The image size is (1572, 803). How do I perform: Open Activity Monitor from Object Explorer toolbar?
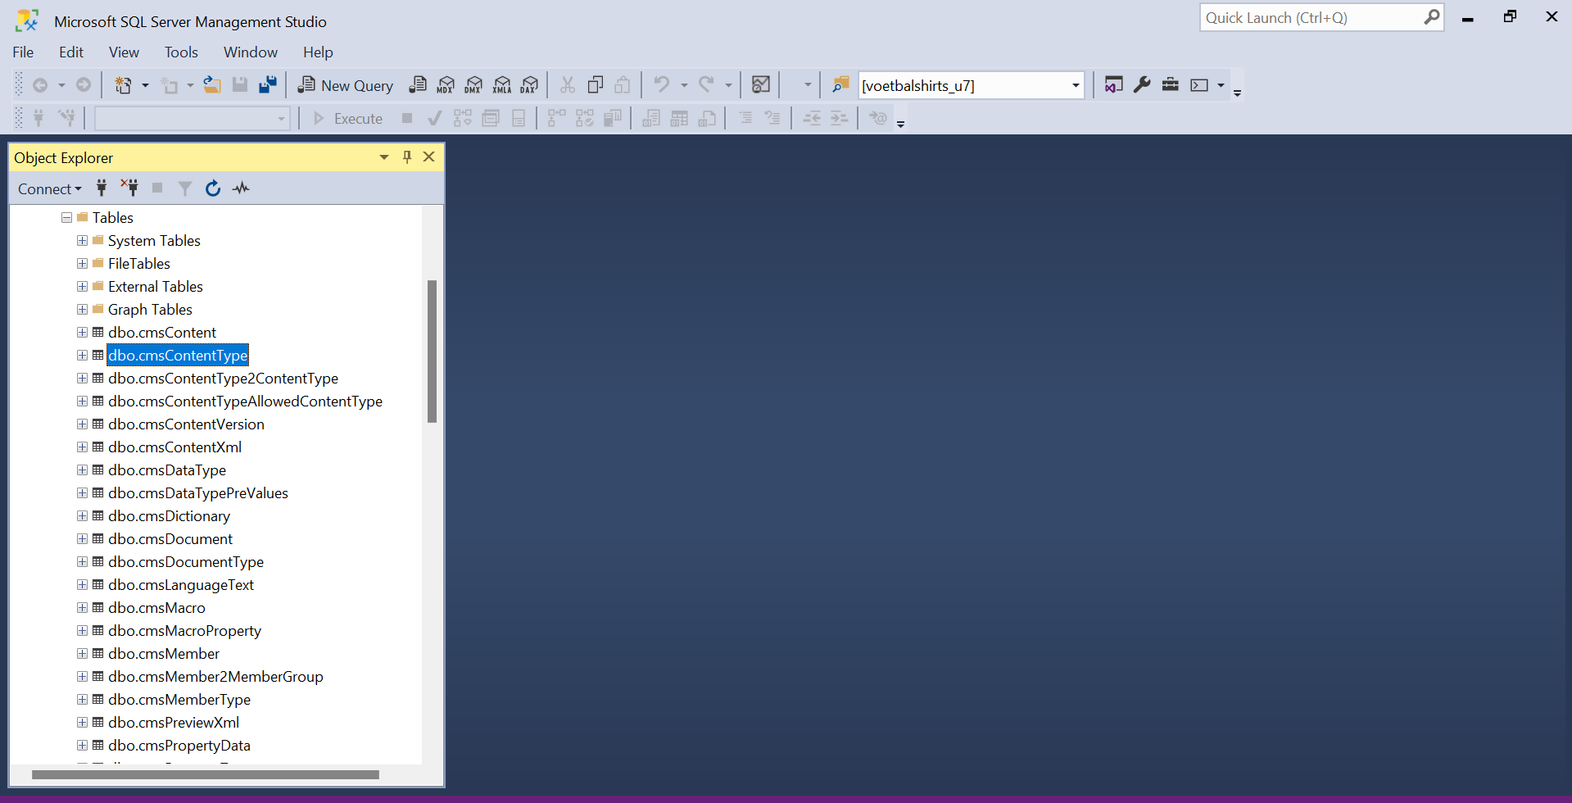pyautogui.click(x=241, y=188)
